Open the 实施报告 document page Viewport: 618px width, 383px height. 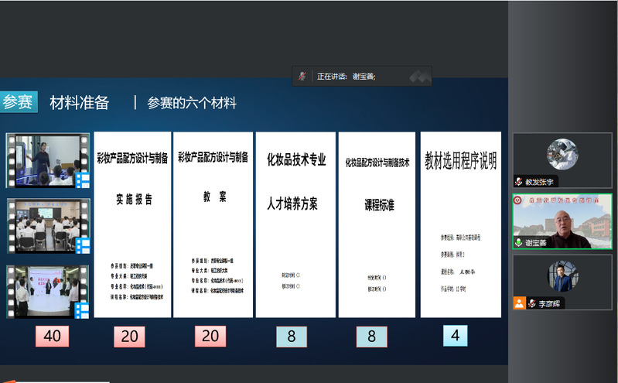[x=131, y=224]
